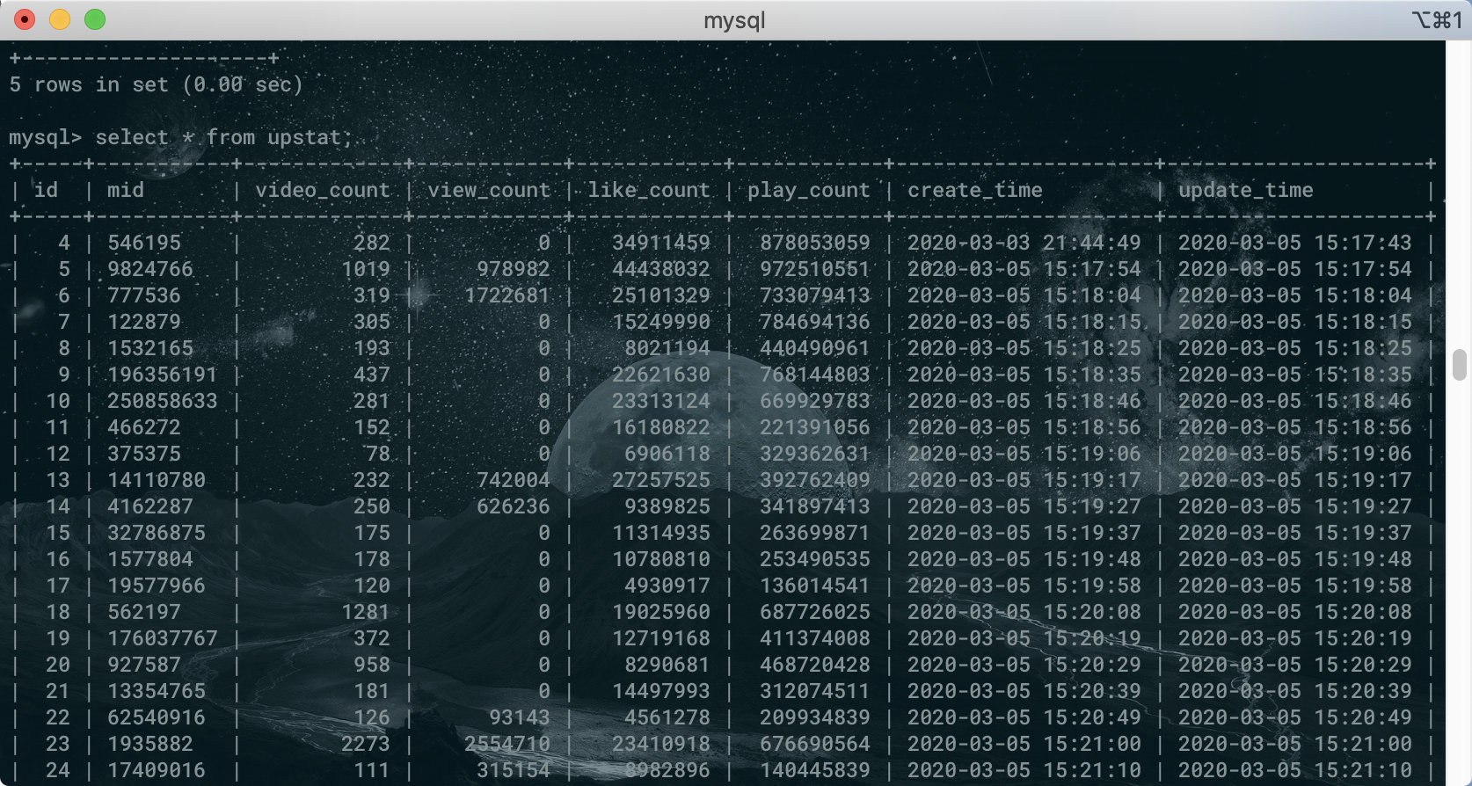This screenshot has width=1472, height=786.
Task: Click mid value 546195
Action: (x=144, y=244)
